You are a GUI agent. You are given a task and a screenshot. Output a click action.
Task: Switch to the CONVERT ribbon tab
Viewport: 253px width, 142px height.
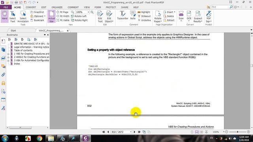[31, 7]
